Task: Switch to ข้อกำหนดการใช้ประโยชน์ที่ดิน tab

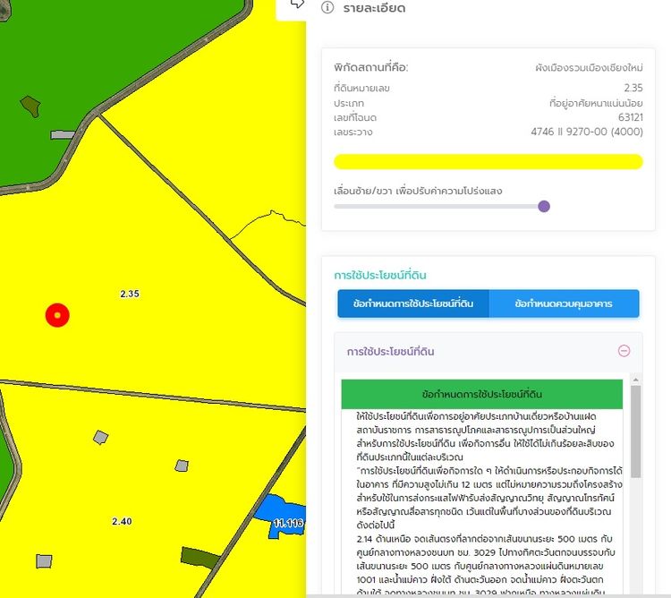Action: (413, 303)
